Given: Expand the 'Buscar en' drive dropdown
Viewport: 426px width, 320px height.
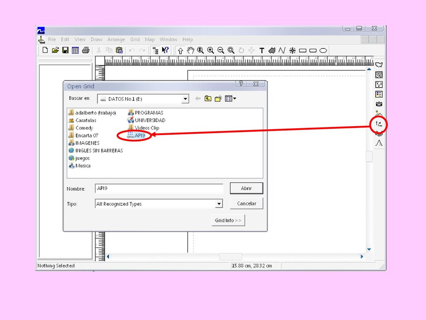Looking at the screenshot, I should coord(185,99).
